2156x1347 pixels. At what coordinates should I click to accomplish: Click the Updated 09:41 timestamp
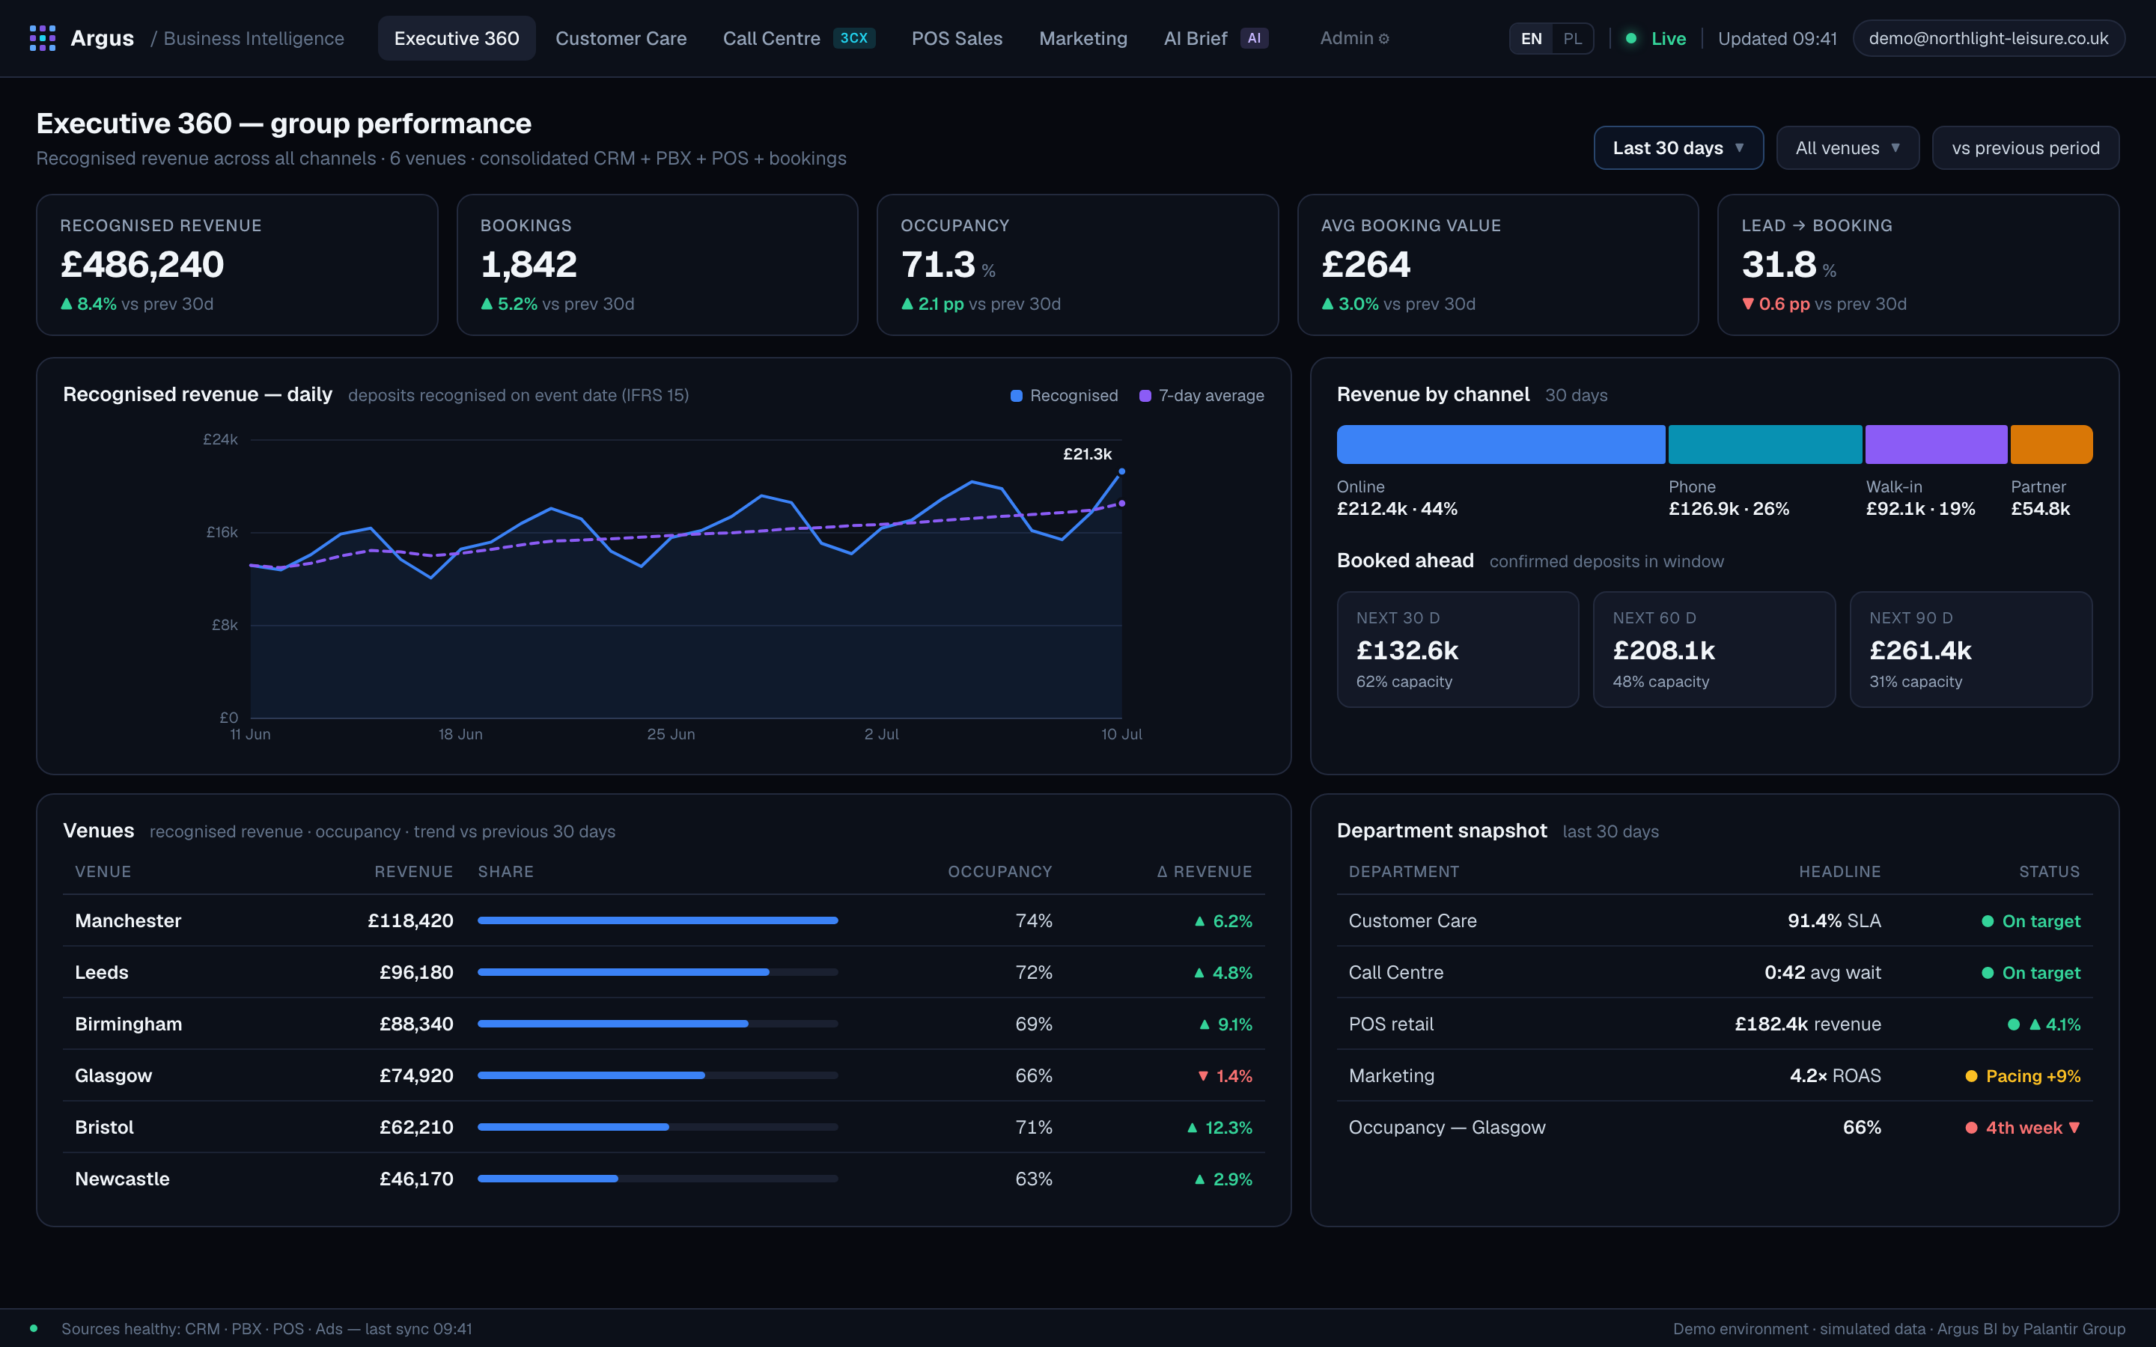(1777, 38)
